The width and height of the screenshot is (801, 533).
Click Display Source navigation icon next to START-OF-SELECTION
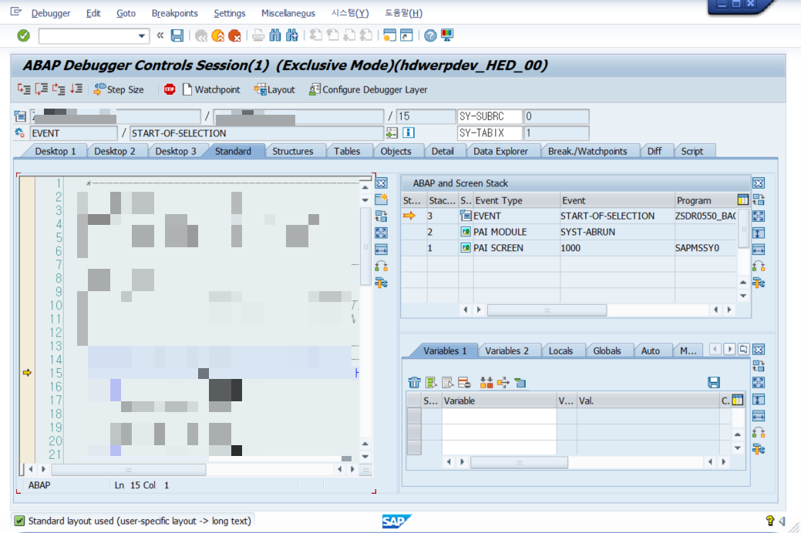(392, 133)
